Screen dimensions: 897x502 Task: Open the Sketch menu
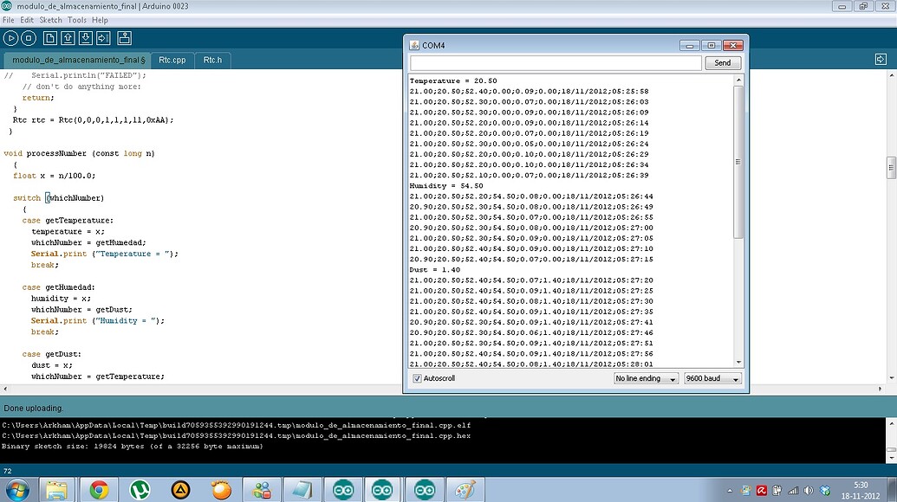pos(50,18)
